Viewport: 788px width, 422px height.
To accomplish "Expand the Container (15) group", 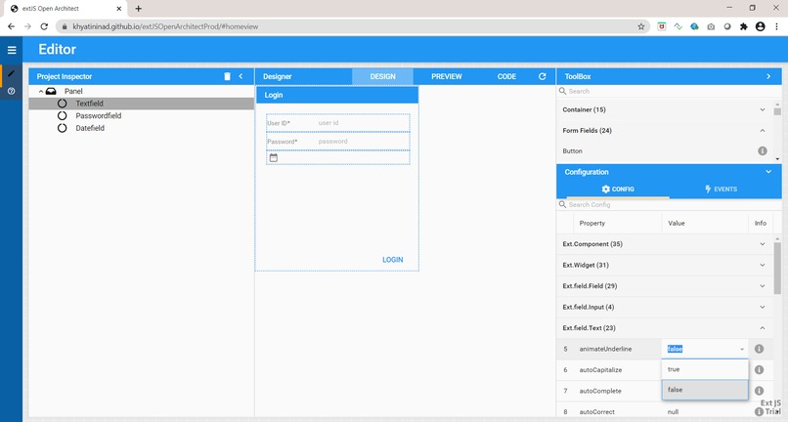I will click(763, 109).
